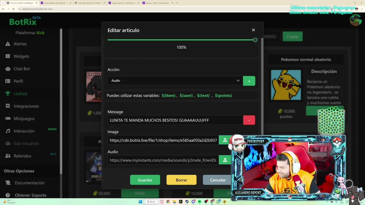Click the Referidos people icon
Viewport: 365px width, 205px height.
8,156
